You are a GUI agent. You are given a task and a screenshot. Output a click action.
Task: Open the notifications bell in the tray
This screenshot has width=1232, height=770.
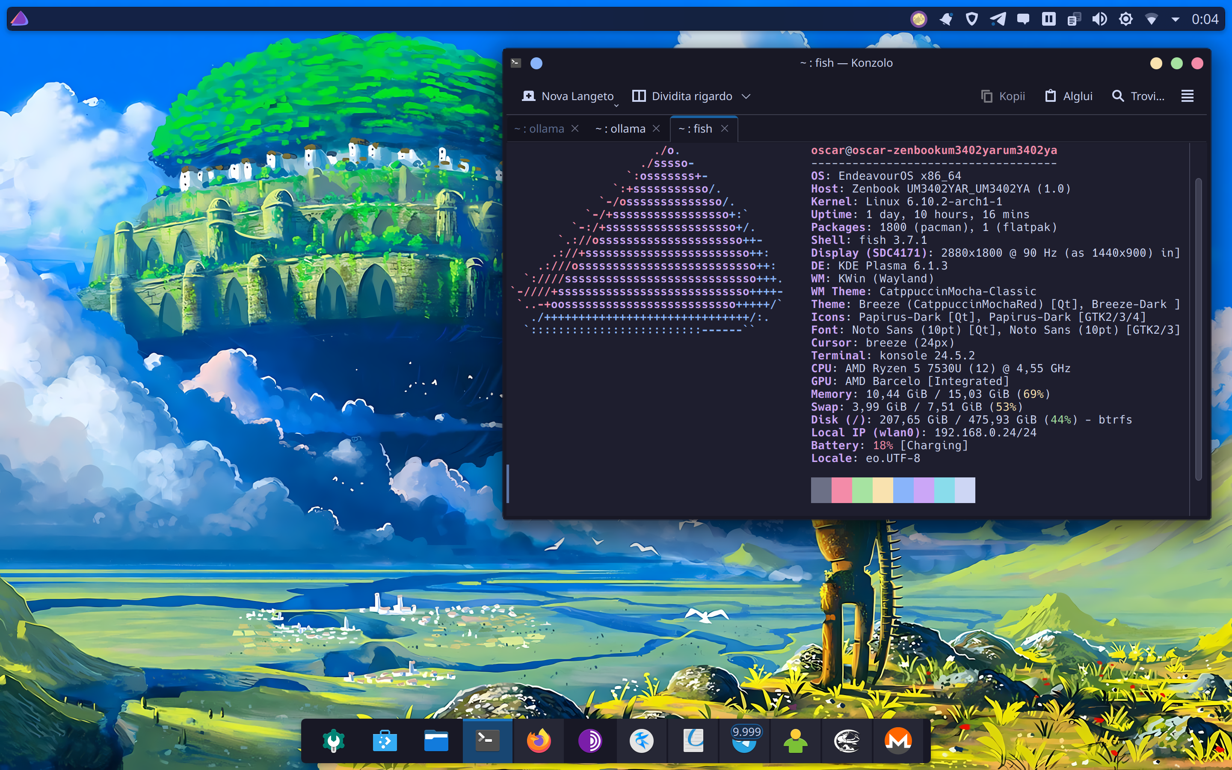[946, 19]
